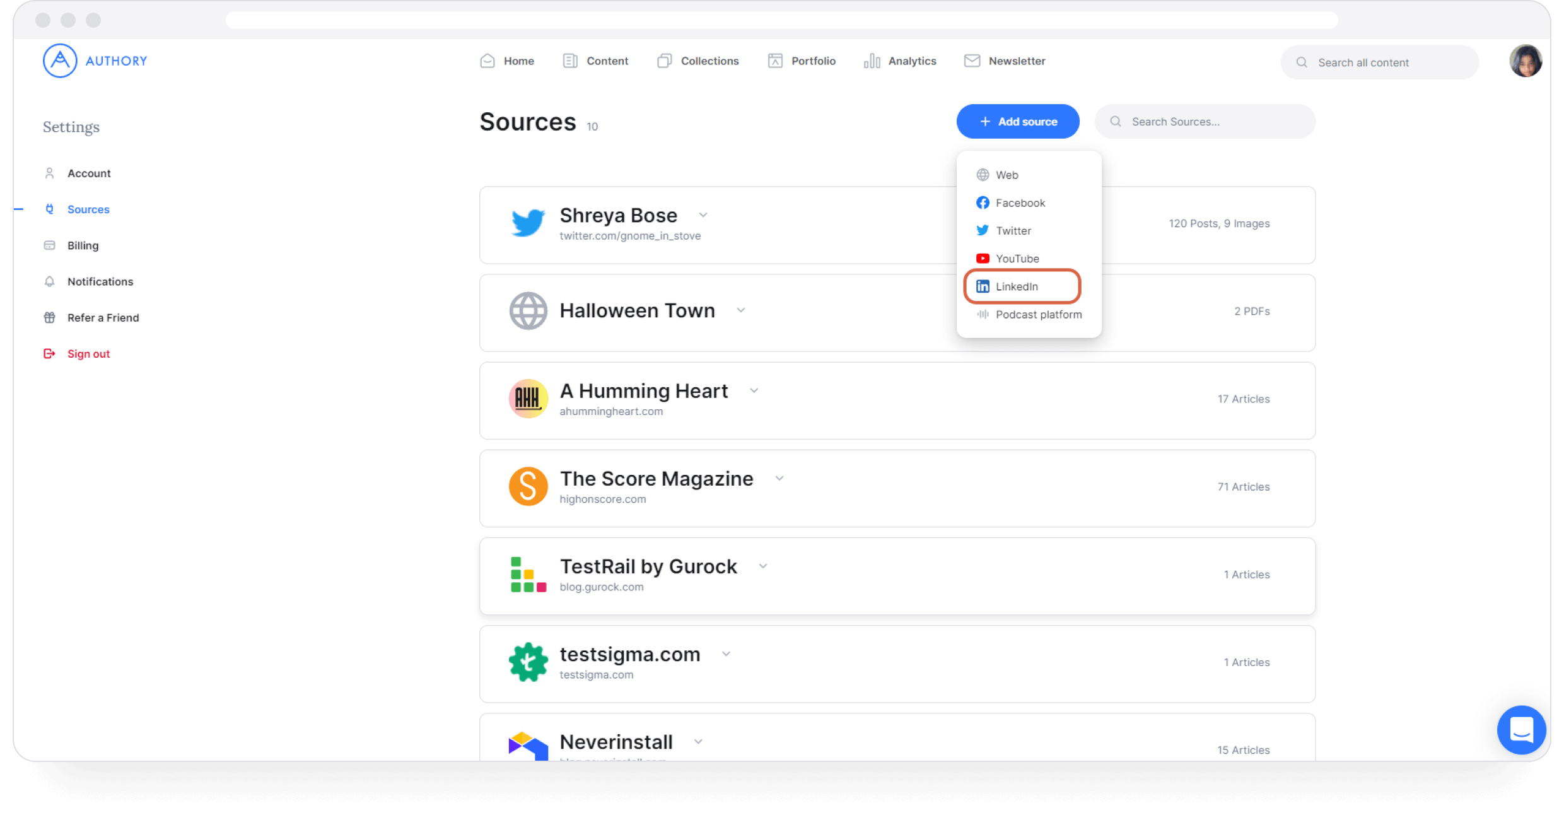Click the Content document icon
Image resolution: width=1564 pixels, height=825 pixels.
pyautogui.click(x=570, y=61)
